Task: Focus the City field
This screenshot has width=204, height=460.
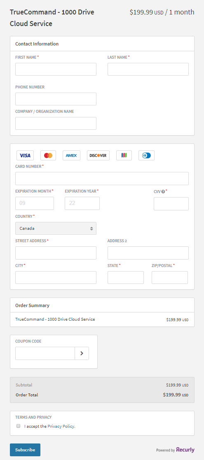Action: click(56, 277)
